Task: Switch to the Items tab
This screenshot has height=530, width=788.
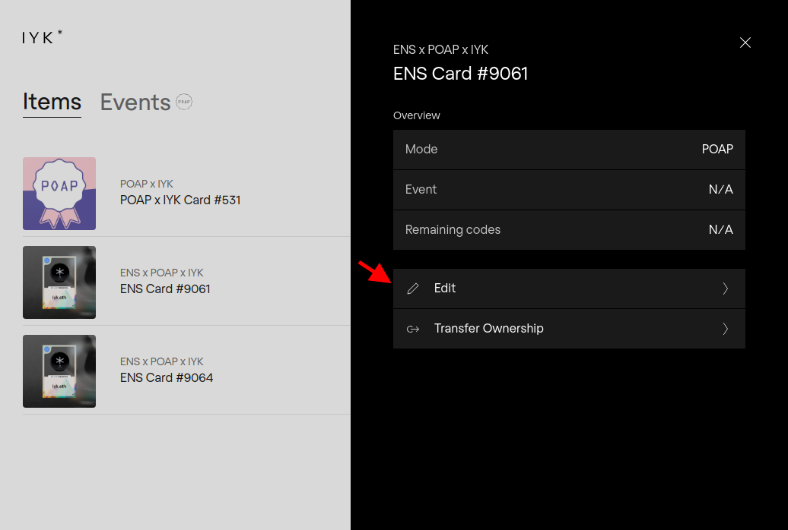Action: pos(52,102)
